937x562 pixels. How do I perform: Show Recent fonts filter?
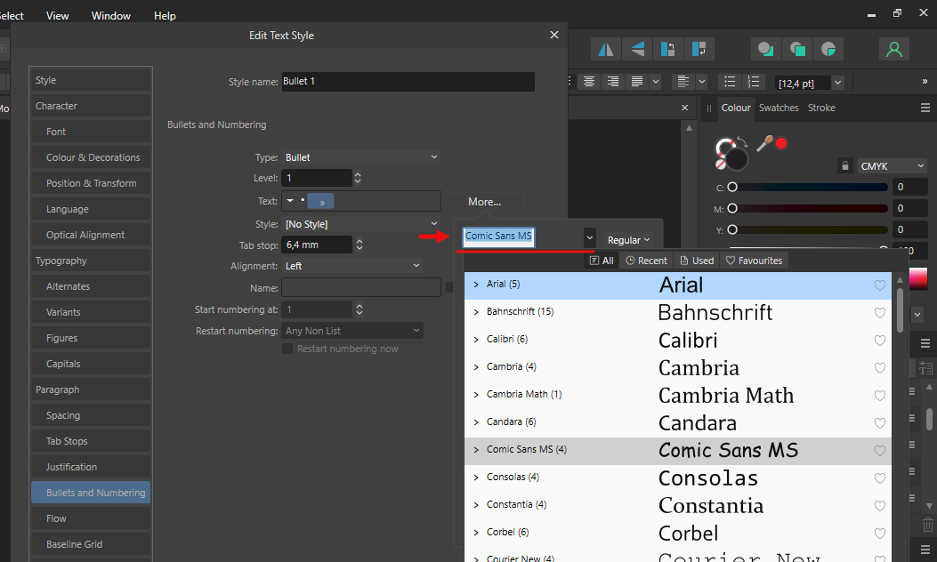click(646, 261)
